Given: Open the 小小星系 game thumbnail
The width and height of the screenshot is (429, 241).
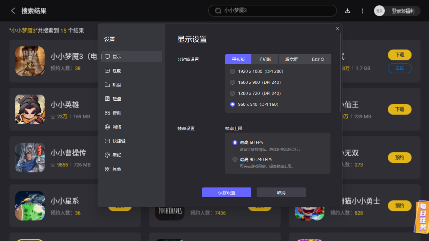Looking at the screenshot, I should [30, 206].
